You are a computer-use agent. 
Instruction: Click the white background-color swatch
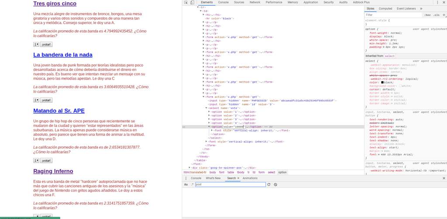coord(400,86)
